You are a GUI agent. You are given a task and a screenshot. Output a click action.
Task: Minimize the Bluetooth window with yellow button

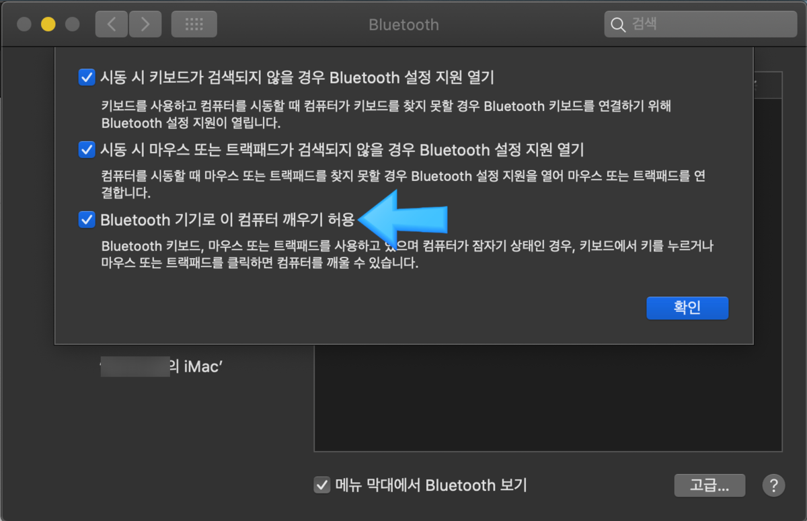48,25
